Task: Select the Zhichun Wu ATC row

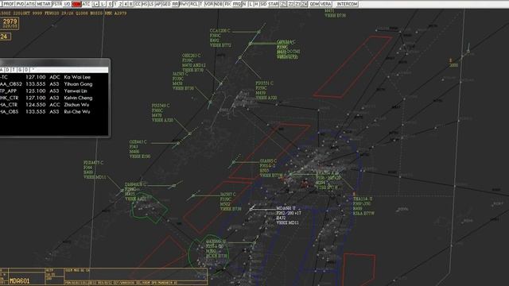Action: tap(54, 105)
